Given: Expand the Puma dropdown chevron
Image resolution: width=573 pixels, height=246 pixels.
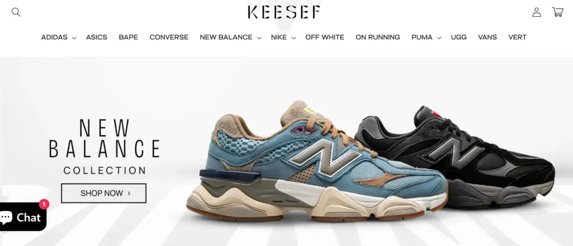Looking at the screenshot, I should (439, 37).
